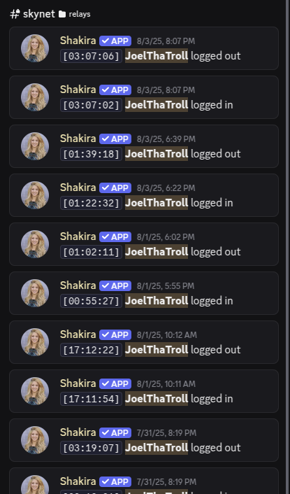Click Shakira's avatar on 01:39:18 message
This screenshot has width=290, height=494.
pyautogui.click(x=35, y=146)
